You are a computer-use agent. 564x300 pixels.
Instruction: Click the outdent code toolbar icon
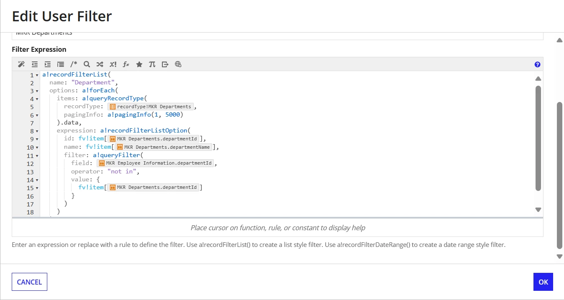35,64
